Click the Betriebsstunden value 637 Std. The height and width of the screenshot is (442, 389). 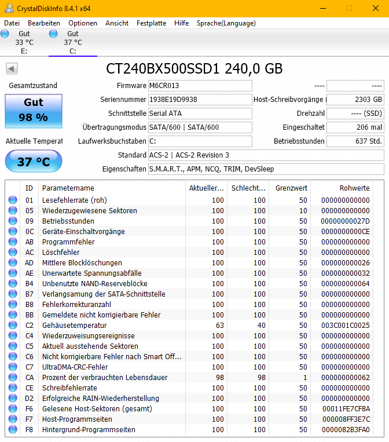pyautogui.click(x=355, y=141)
